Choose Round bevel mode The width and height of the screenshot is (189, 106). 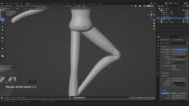tap(165, 93)
